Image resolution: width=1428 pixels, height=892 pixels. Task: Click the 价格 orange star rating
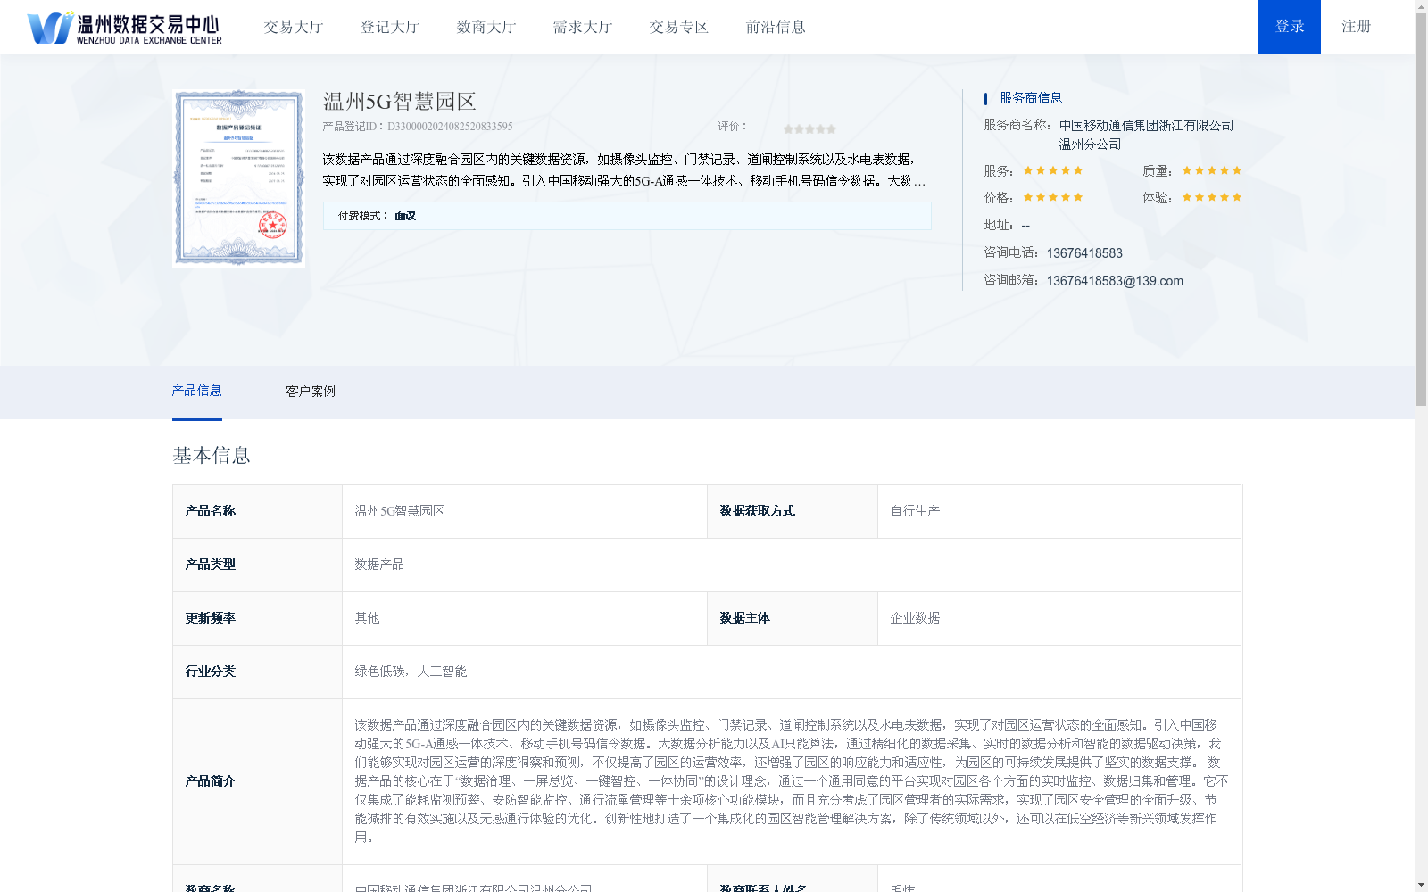[x=1053, y=197]
